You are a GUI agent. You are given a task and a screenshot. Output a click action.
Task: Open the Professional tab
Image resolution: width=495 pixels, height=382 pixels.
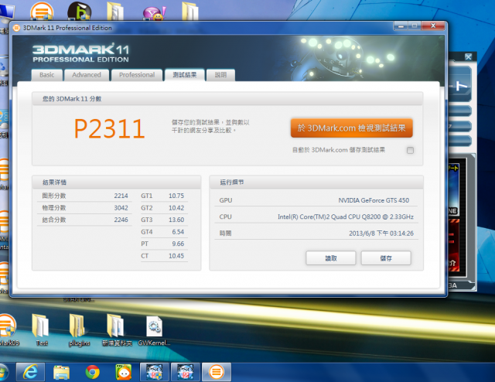coord(137,75)
